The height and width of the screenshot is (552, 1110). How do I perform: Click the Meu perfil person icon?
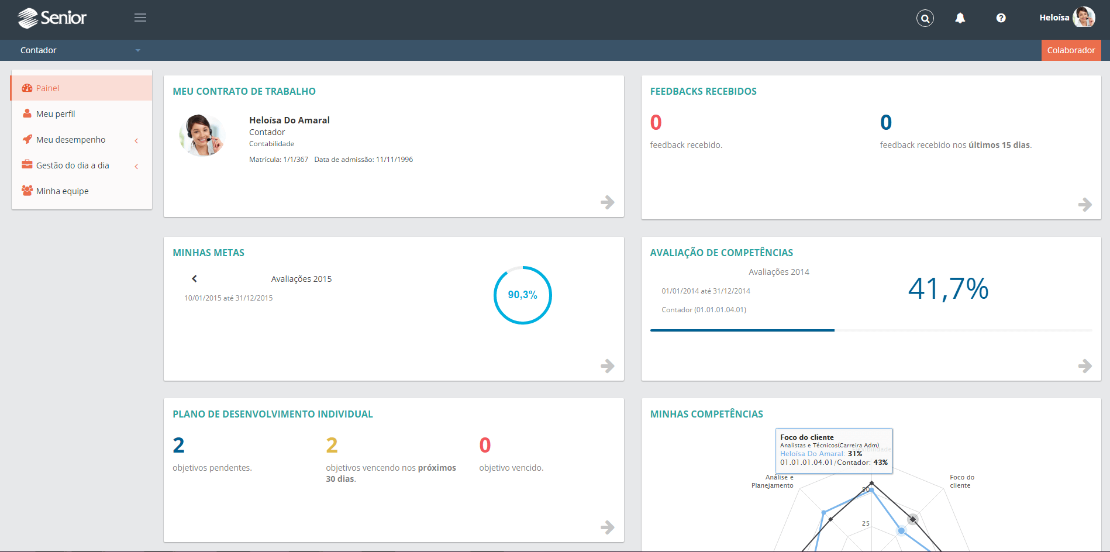27,113
